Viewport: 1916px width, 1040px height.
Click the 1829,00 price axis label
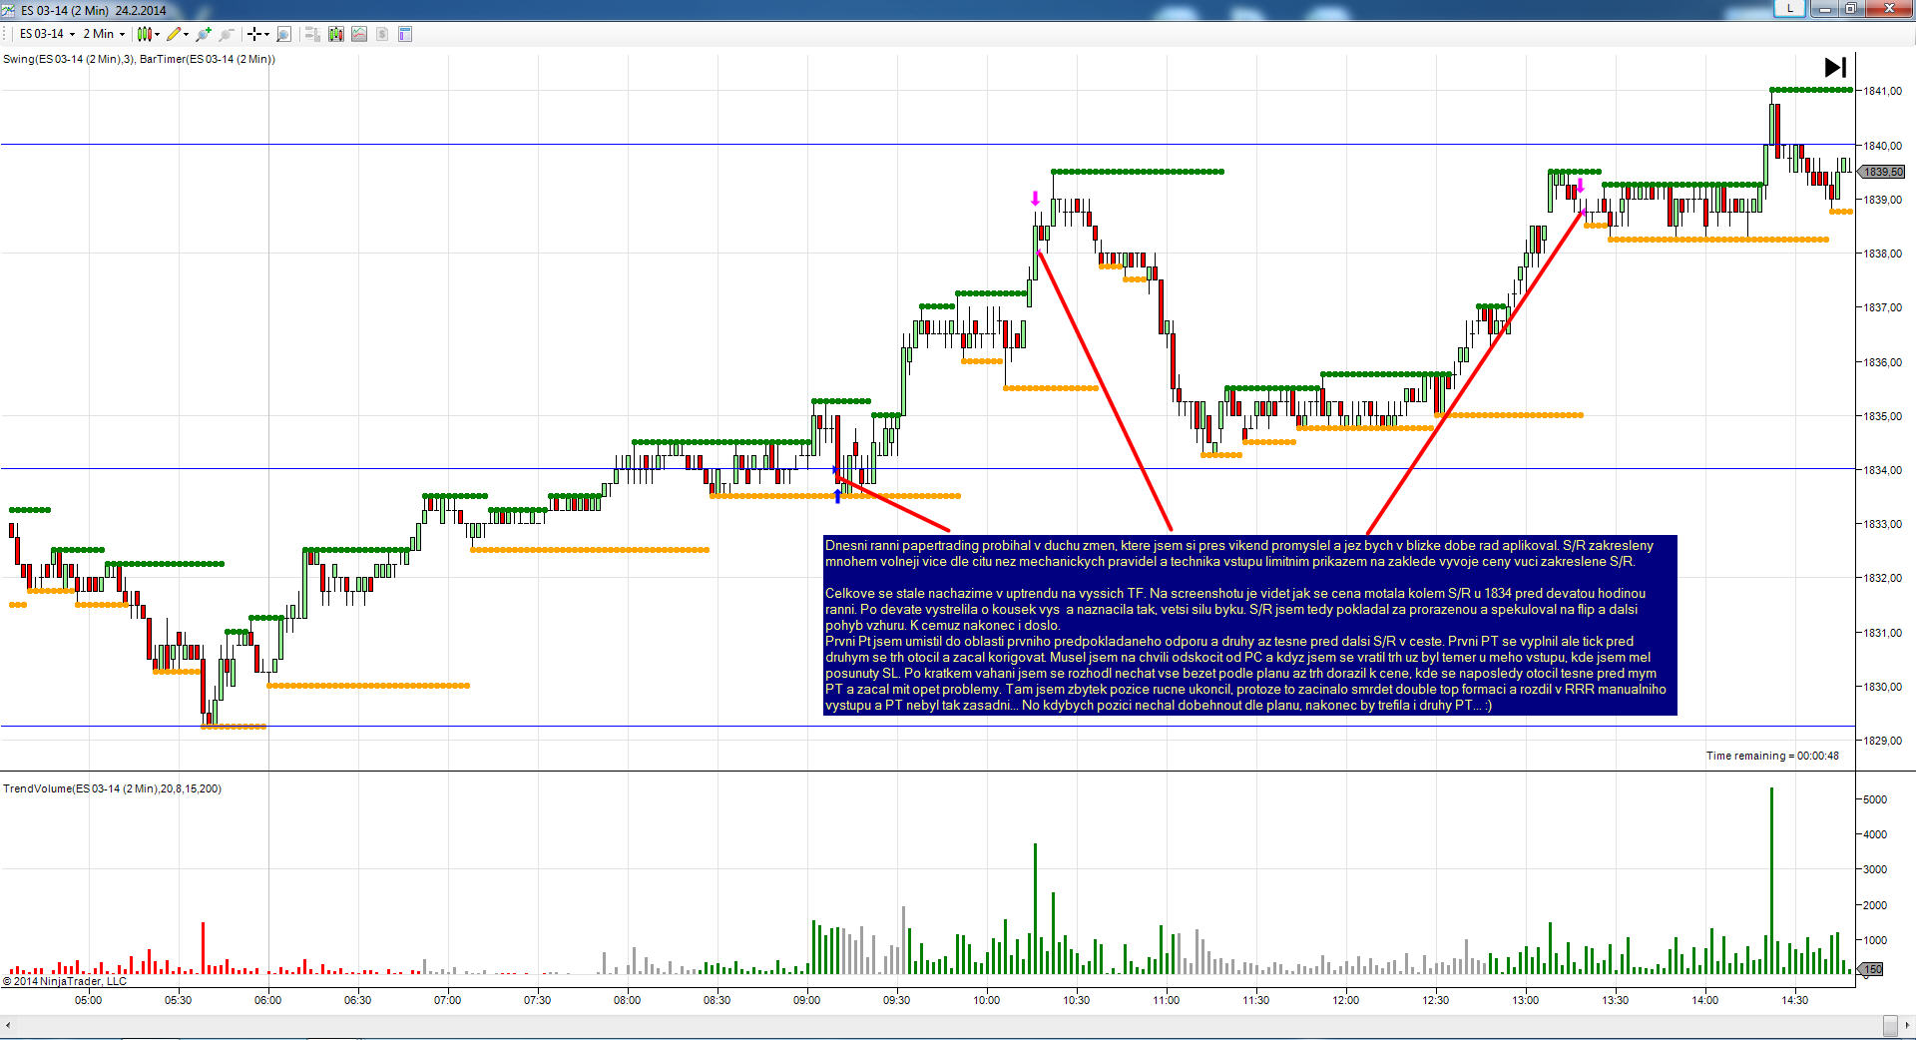tap(1882, 741)
